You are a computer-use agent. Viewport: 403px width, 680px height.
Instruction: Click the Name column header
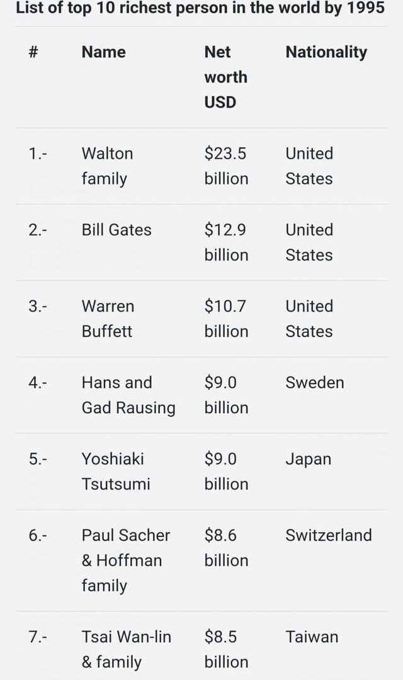pos(103,52)
